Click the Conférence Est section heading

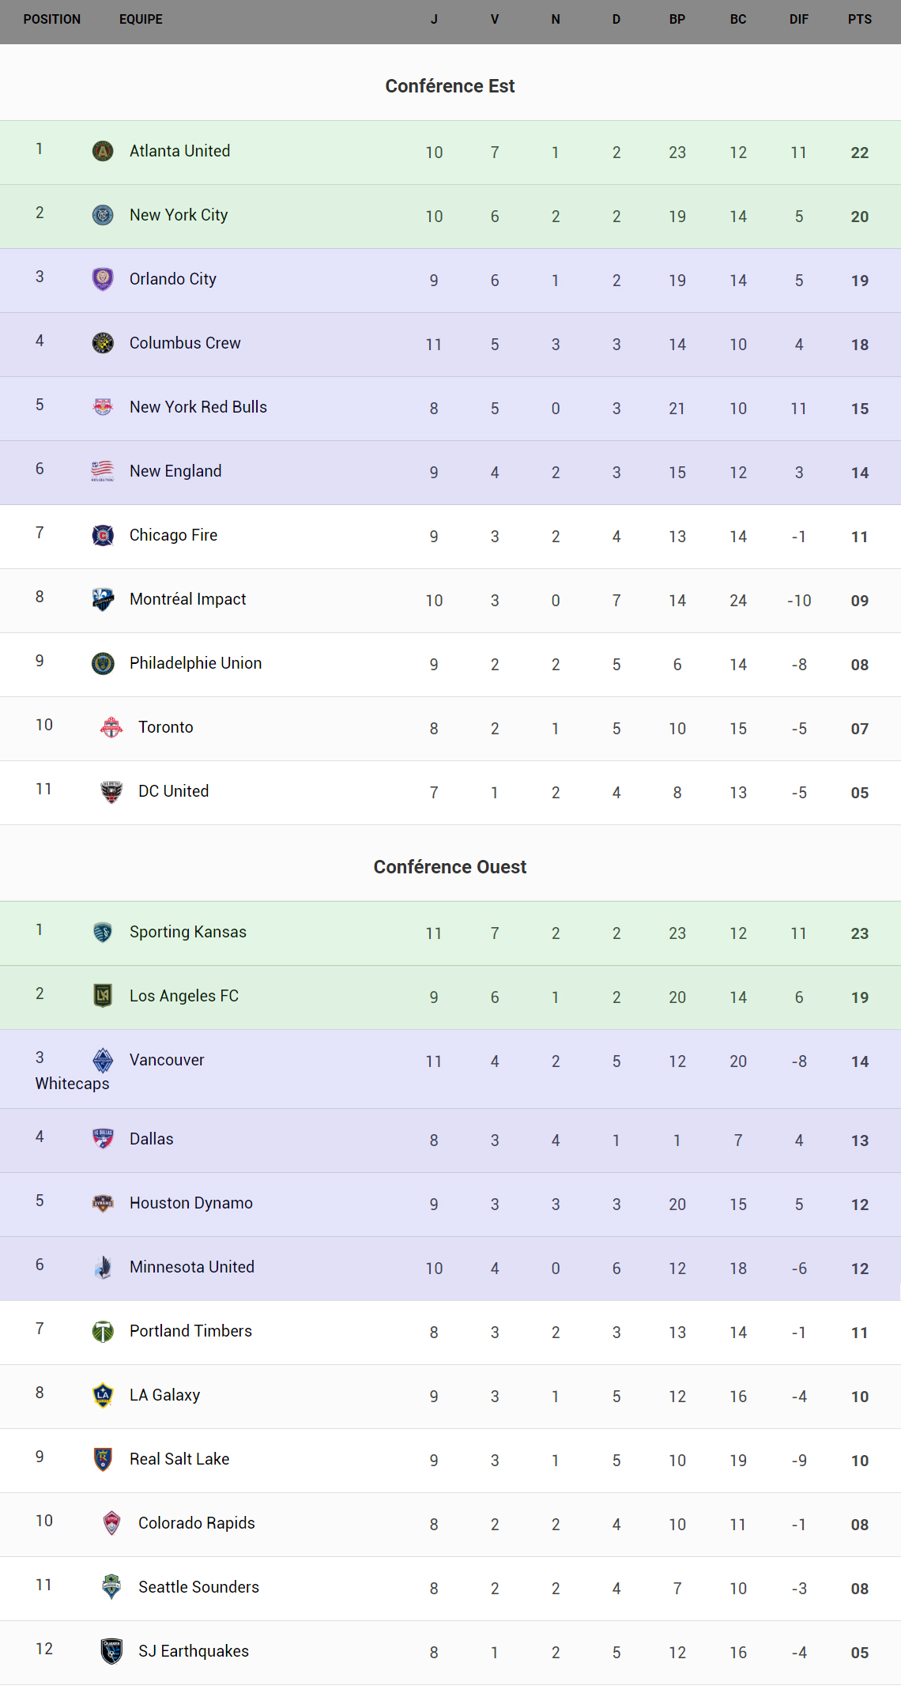pos(450,86)
